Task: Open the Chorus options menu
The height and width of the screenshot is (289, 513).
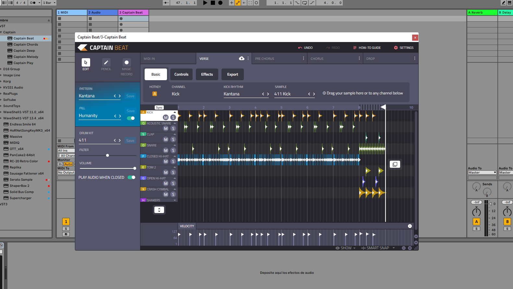Action: [x=359, y=59]
